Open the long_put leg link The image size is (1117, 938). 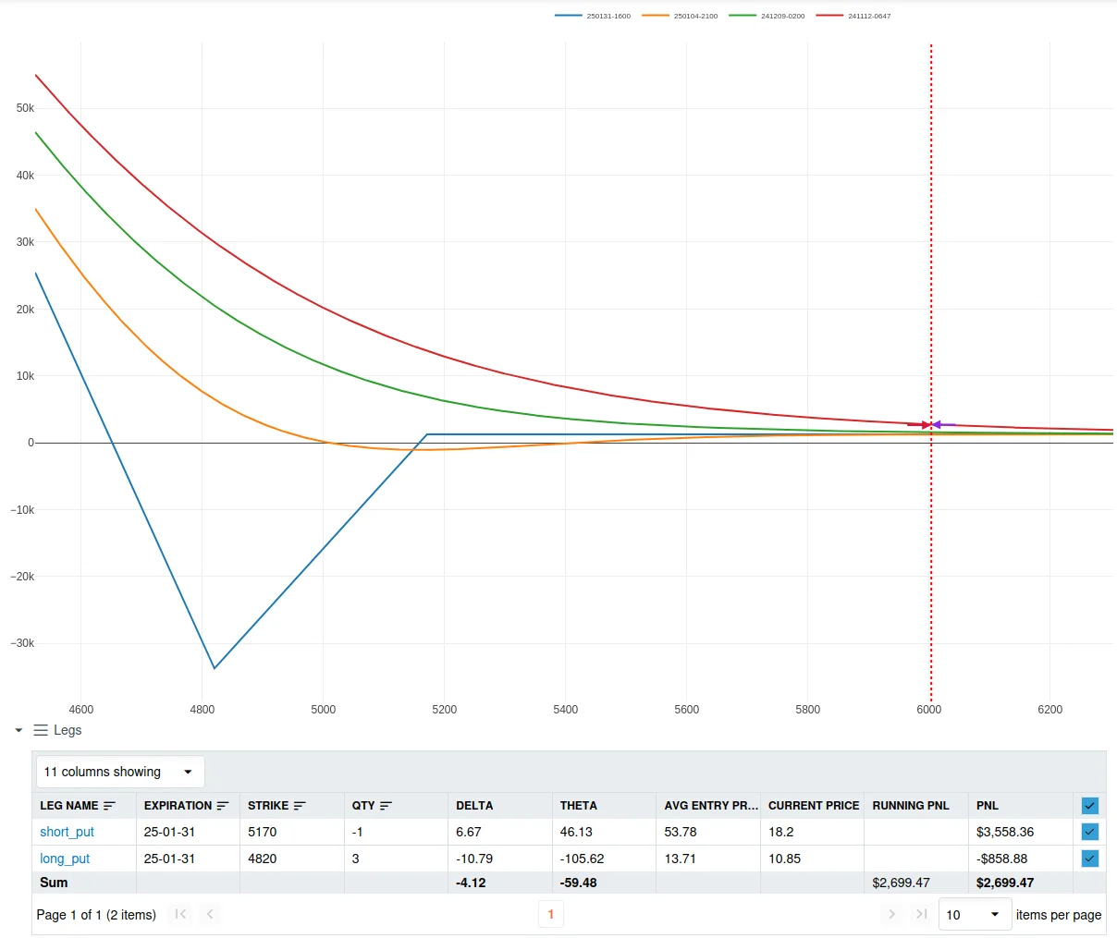pyautogui.click(x=64, y=858)
